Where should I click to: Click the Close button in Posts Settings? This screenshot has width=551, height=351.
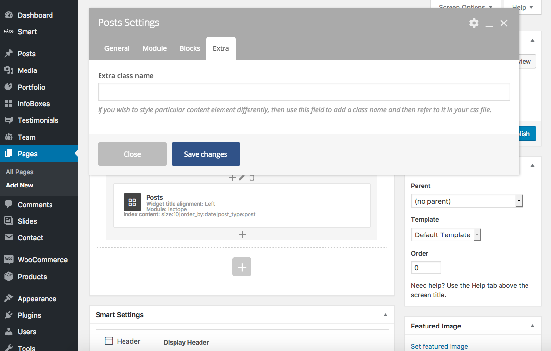(132, 154)
